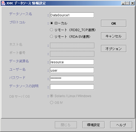Focus the データ資源名 field containing resource
This screenshot has width=136, height=132.
click(x=72, y=62)
